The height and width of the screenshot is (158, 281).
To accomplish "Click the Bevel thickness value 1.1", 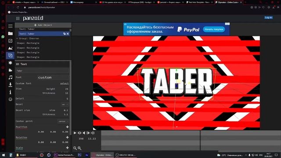I will [x=66, y=114].
